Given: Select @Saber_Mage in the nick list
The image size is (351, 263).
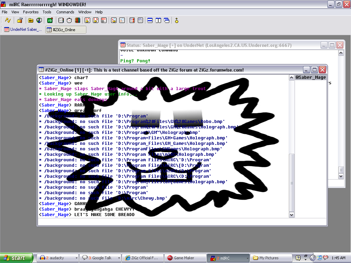Looking at the screenshot, I should pos(311,77).
